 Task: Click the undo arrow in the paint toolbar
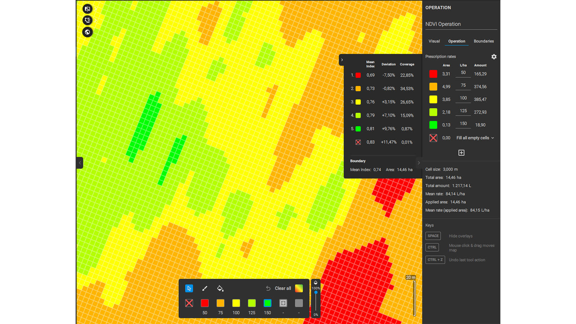pyautogui.click(x=268, y=288)
